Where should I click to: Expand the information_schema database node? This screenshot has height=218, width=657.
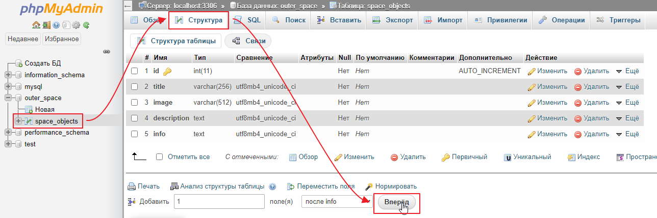tap(8, 75)
